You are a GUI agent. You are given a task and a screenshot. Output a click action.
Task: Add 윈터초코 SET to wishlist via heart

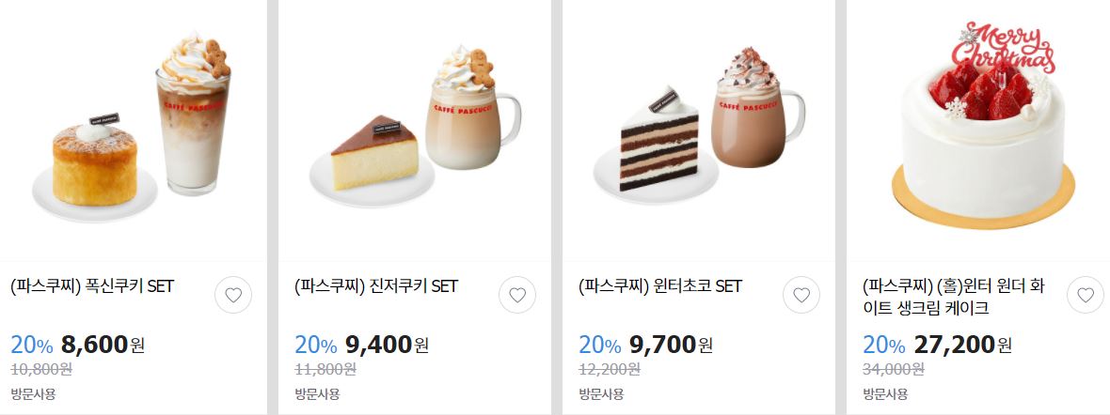pyautogui.click(x=801, y=295)
